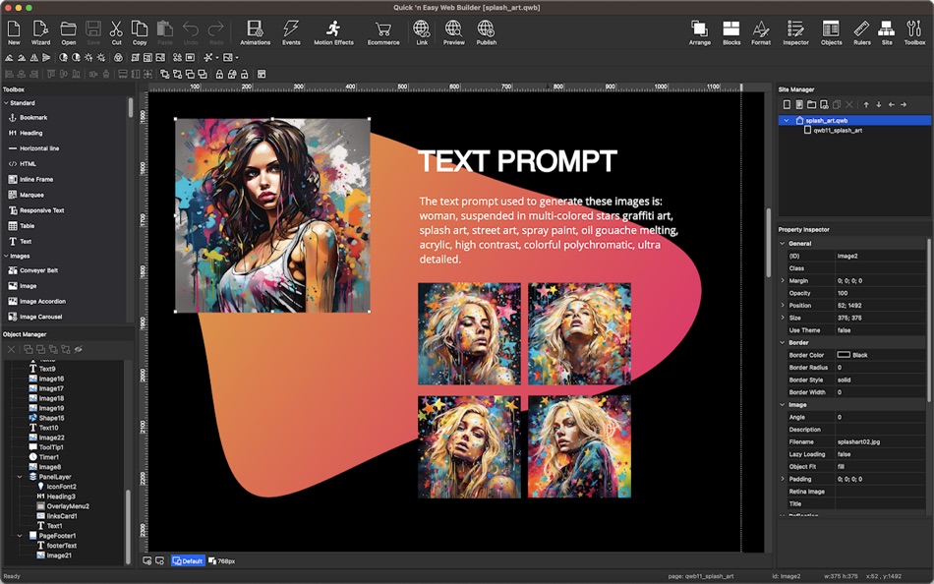Select the Marquee tool in Toolbox
This screenshot has width=934, height=584.
(x=26, y=195)
